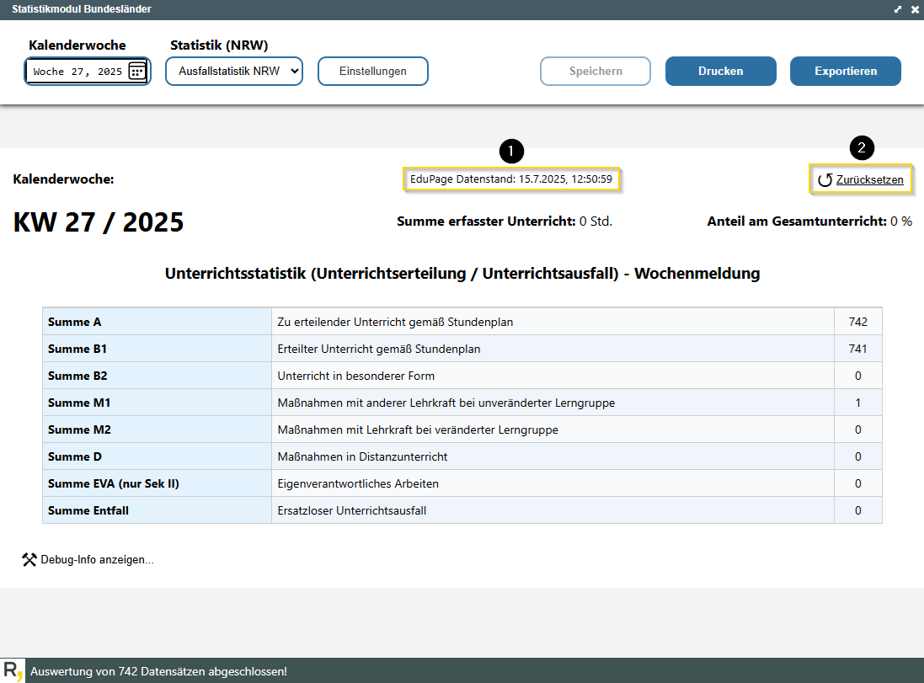
Task: Click 'Anteil am Gesamtunterricht: 0 %' text
Action: coord(809,221)
